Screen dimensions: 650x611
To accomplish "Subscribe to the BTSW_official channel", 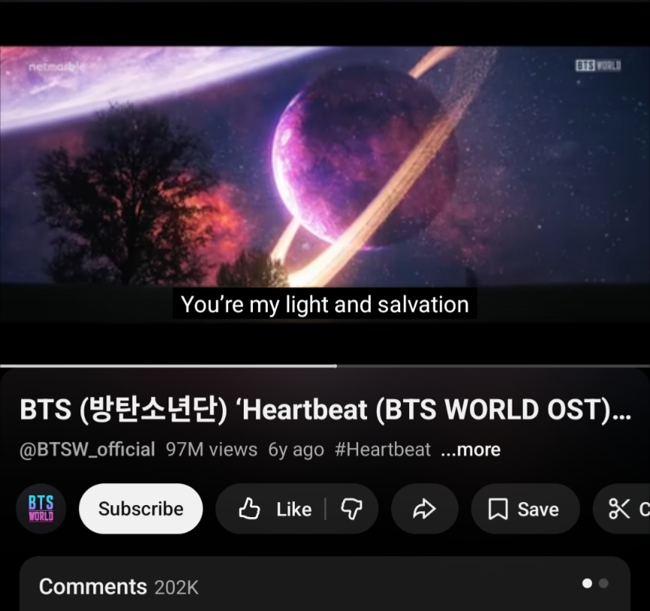I will [x=141, y=509].
